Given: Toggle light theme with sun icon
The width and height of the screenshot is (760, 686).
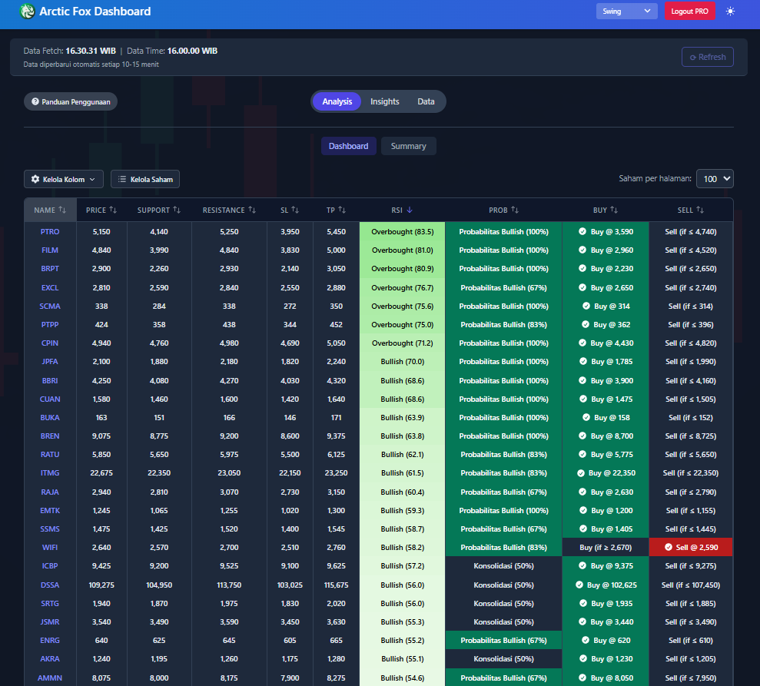Looking at the screenshot, I should pos(731,12).
